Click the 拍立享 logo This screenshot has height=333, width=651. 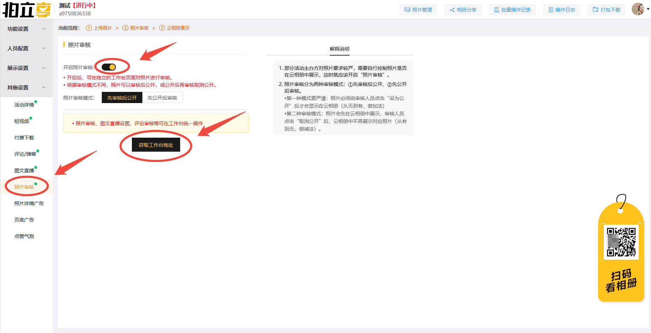(x=27, y=10)
